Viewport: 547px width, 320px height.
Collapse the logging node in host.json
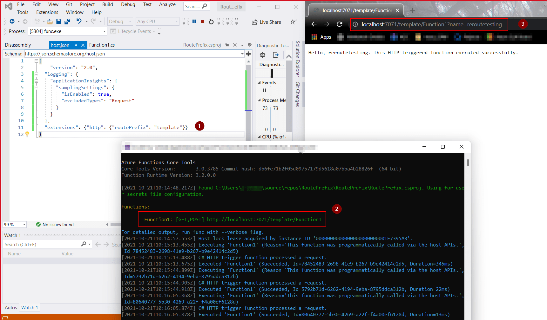coord(36,74)
